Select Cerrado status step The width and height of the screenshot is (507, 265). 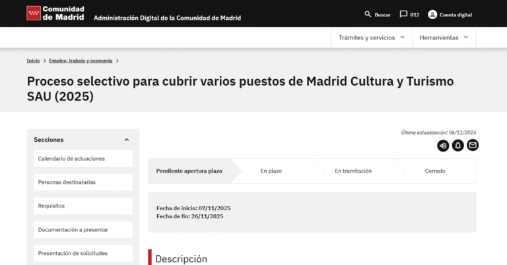[x=435, y=171]
